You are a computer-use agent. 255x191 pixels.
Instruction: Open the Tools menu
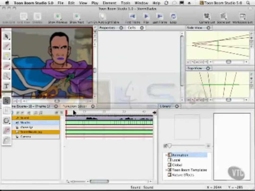click(126, 3)
